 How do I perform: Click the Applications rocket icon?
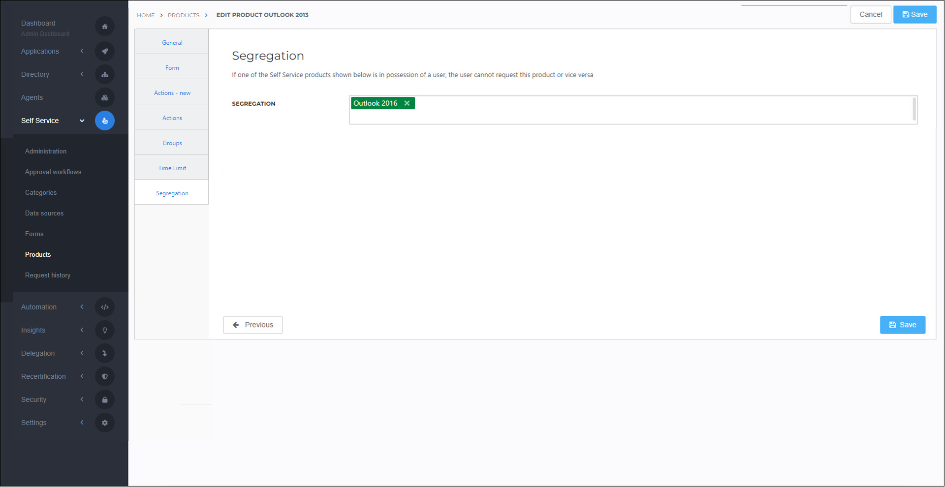click(x=104, y=51)
